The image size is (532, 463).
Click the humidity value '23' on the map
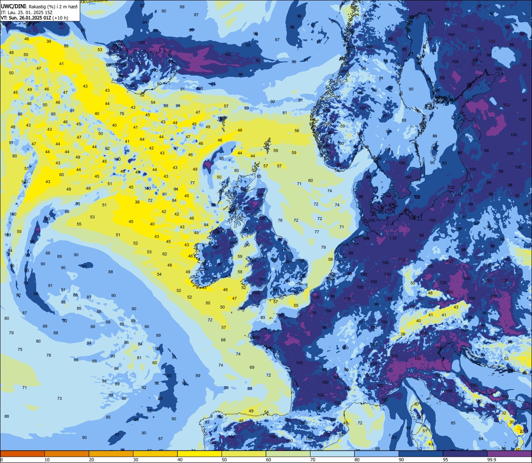click(522, 431)
